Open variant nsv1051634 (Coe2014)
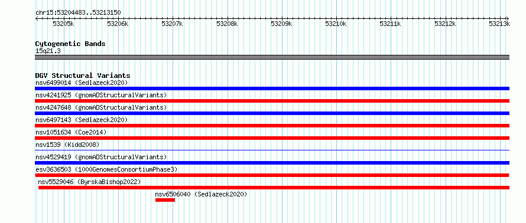The image size is (526, 223). coord(71,132)
